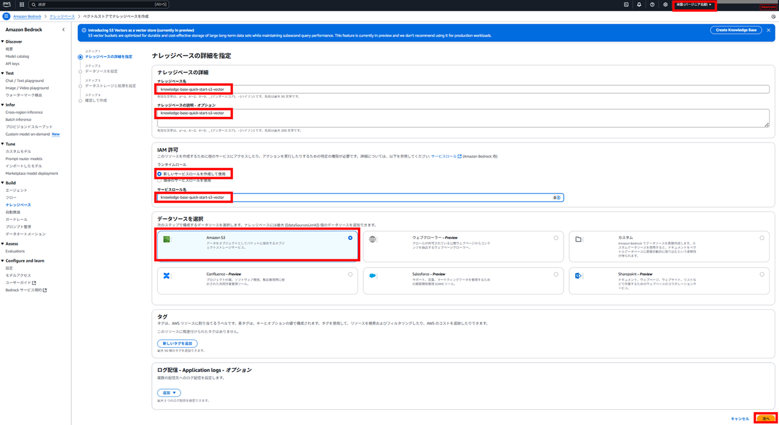This screenshot has width=779, height=425.
Task: Click the web crawler globe icon
Action: point(372,239)
